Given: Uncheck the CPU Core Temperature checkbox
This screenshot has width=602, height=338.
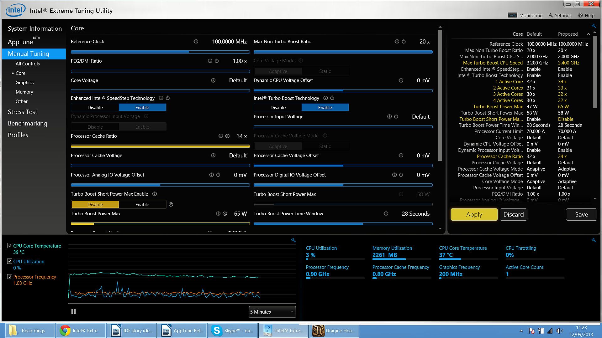Looking at the screenshot, I should 10,246.
